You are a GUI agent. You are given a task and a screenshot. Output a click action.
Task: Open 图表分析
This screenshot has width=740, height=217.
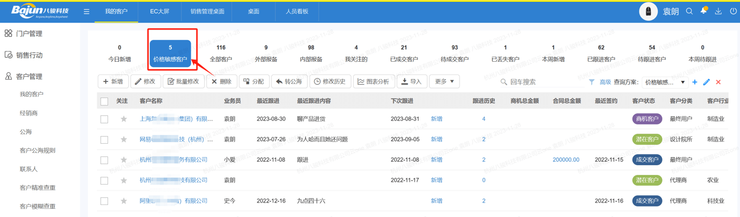tap(373, 81)
